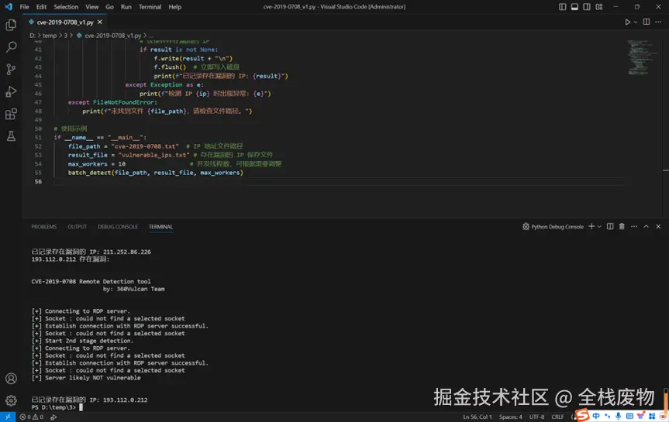Open the Search view in activity bar
The width and height of the screenshot is (669, 422).
click(11, 47)
